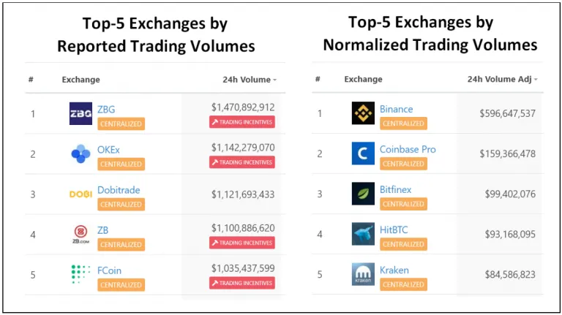Click the Exchange column header in left table
Screen dimensions: 562x315
80,79
